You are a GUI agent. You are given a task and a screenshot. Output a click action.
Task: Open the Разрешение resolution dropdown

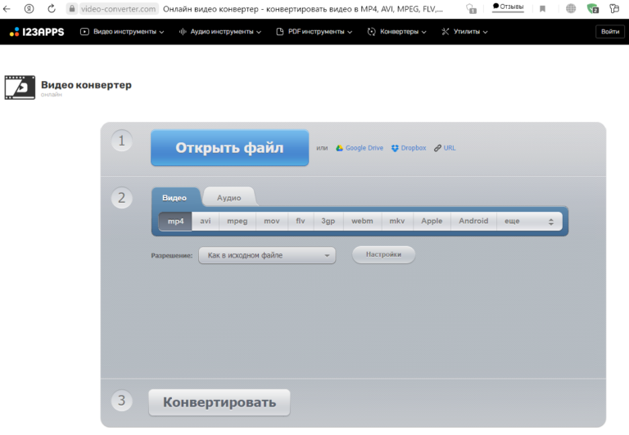pyautogui.click(x=267, y=256)
